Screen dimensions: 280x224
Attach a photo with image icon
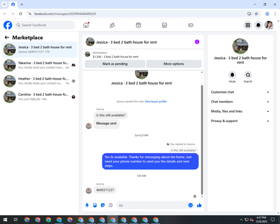pyautogui.click(x=95, y=206)
